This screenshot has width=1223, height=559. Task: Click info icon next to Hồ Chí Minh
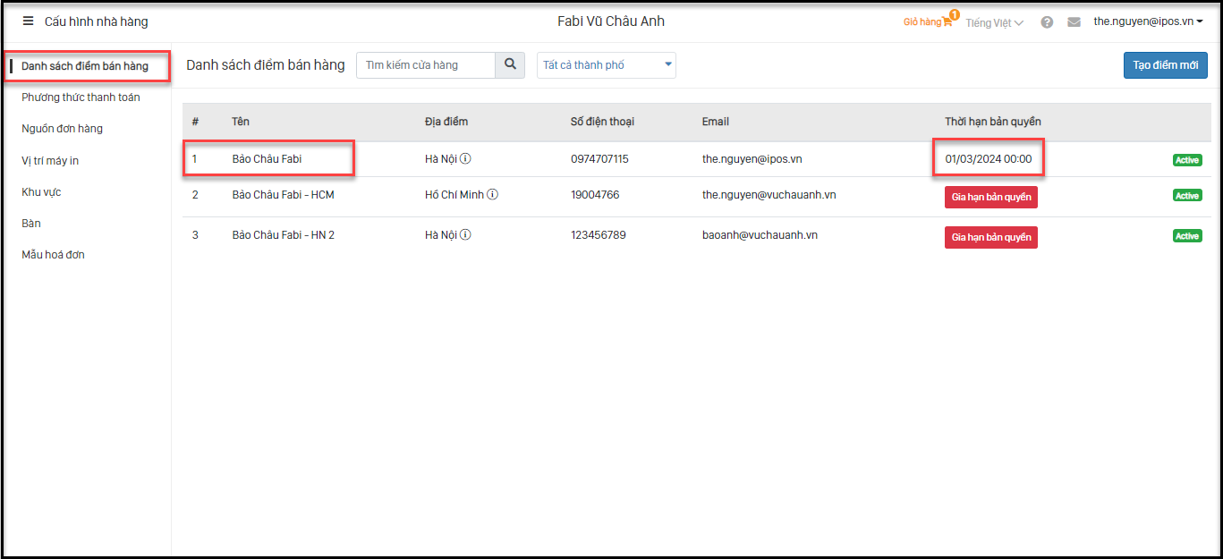(x=493, y=195)
